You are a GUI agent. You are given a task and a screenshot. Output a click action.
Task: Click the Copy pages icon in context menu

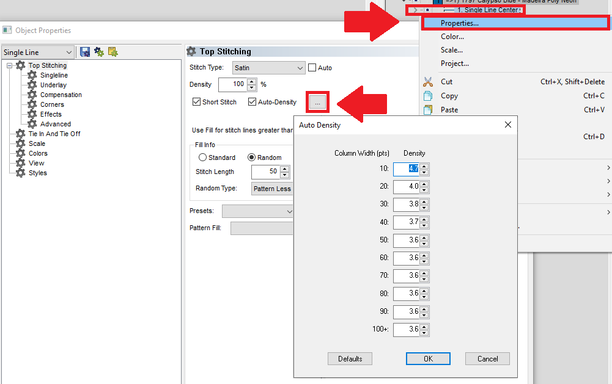point(428,96)
